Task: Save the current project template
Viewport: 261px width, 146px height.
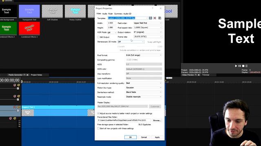Action: coord(150,18)
